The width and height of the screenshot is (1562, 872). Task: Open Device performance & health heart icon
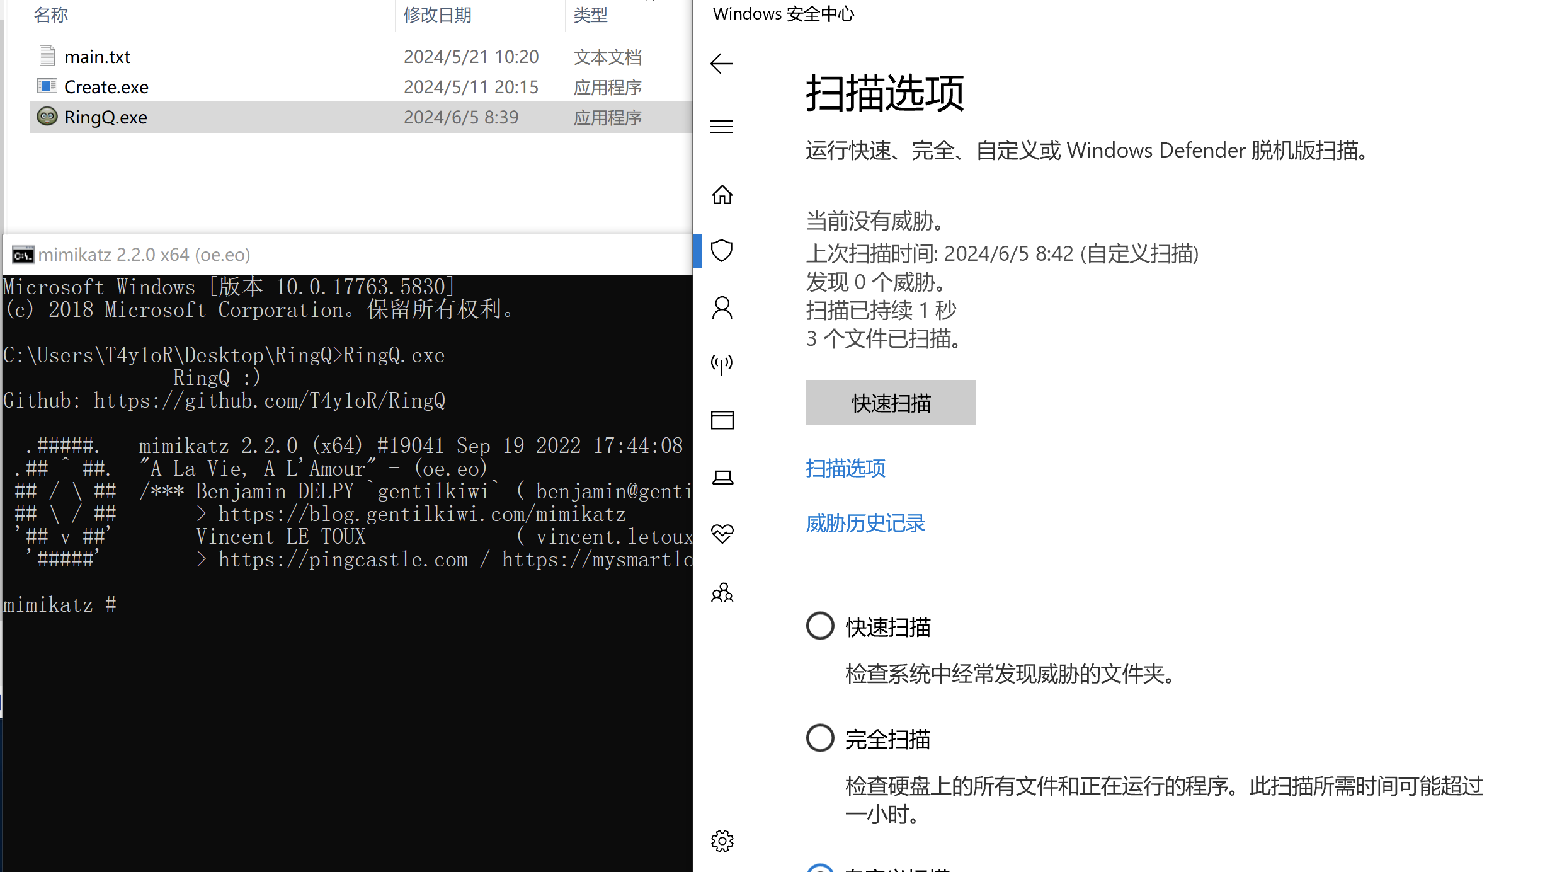[722, 534]
